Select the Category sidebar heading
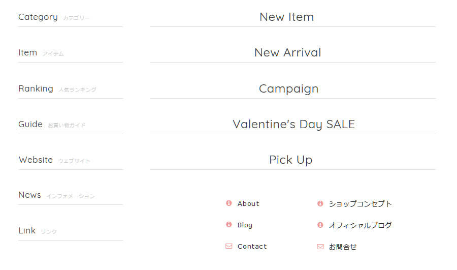 coord(38,17)
